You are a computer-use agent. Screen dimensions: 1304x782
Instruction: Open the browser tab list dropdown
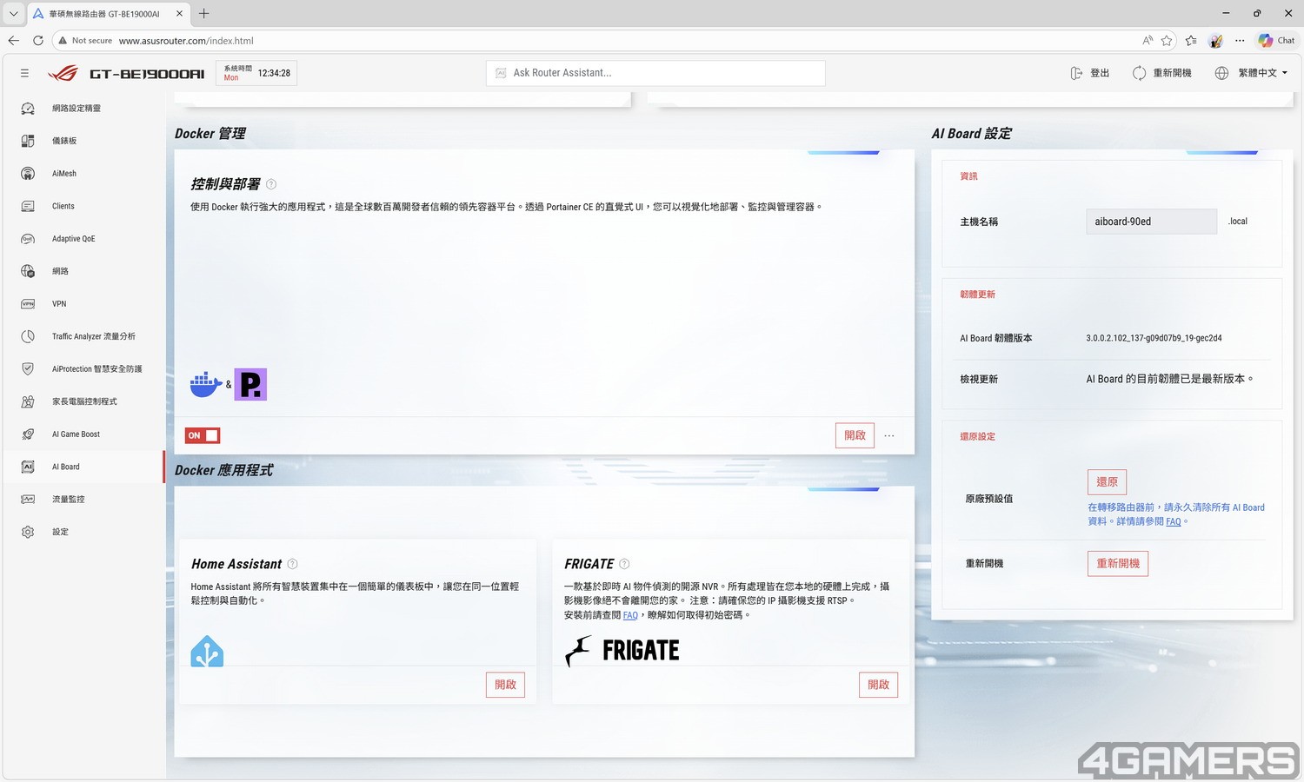coord(13,14)
